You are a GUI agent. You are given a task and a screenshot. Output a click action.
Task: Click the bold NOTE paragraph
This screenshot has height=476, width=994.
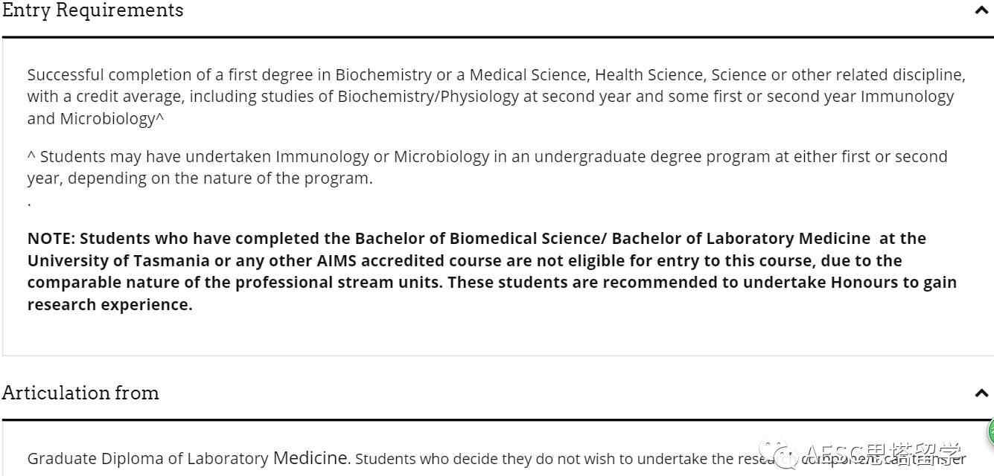coord(492,271)
